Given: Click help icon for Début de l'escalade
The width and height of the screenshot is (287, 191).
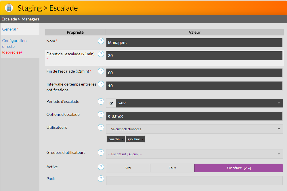Looking at the screenshot, I should pos(101,54).
